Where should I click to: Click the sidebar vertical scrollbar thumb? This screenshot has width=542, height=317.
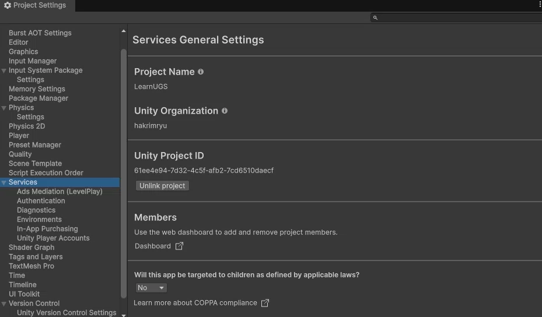click(x=124, y=174)
